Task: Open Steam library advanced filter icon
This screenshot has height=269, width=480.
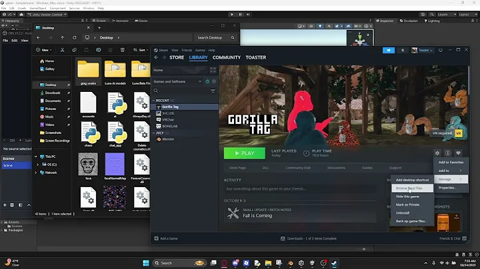Action: 213,91
